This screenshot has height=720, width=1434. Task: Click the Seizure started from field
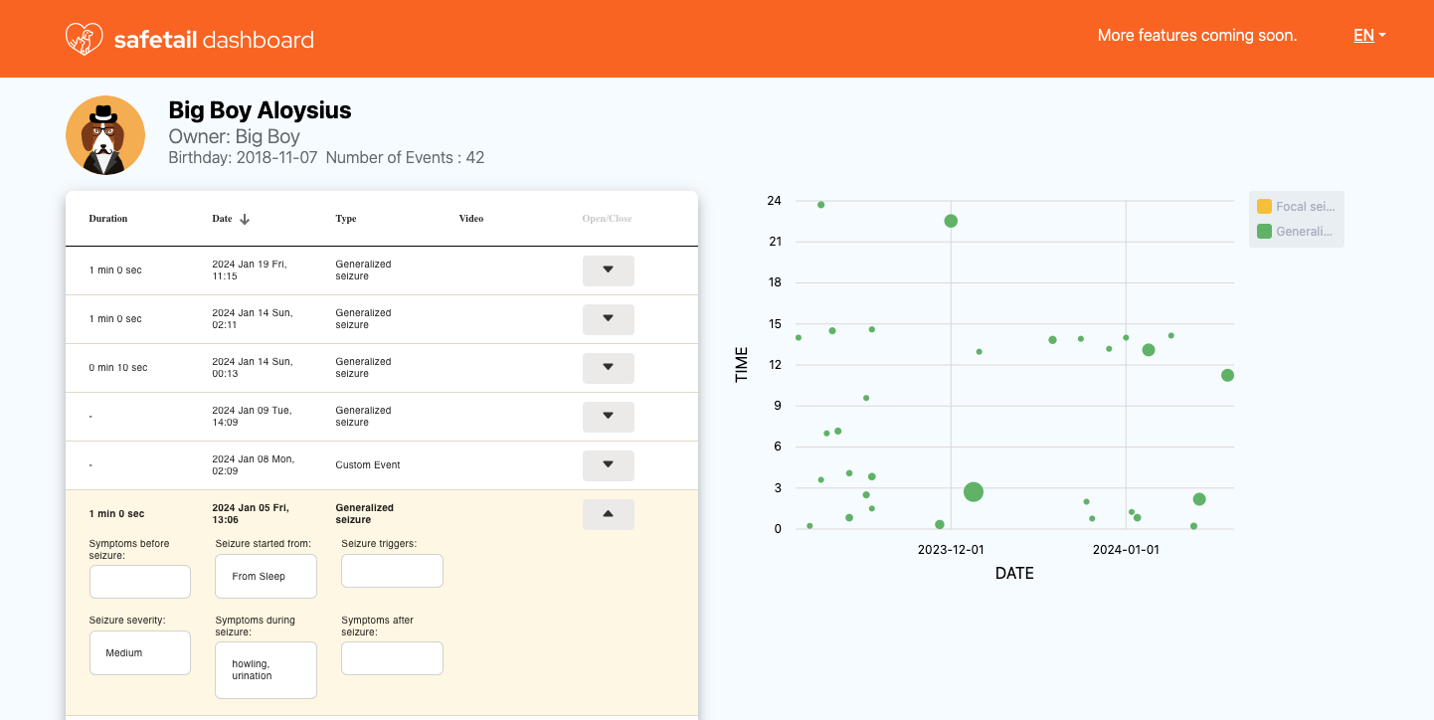(x=266, y=577)
